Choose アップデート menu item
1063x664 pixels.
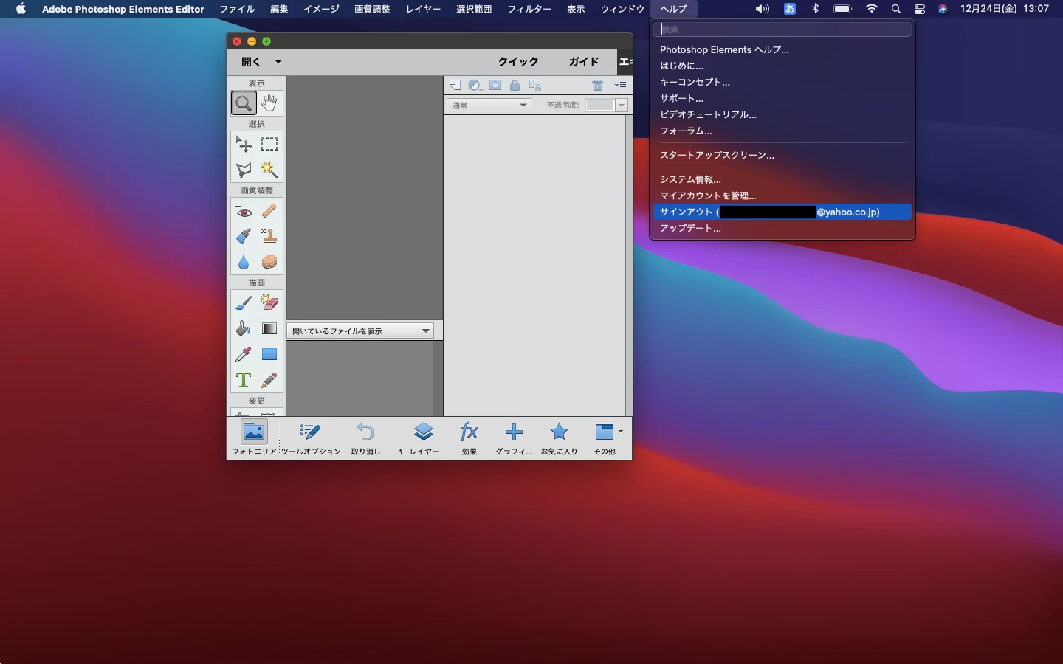coord(782,228)
